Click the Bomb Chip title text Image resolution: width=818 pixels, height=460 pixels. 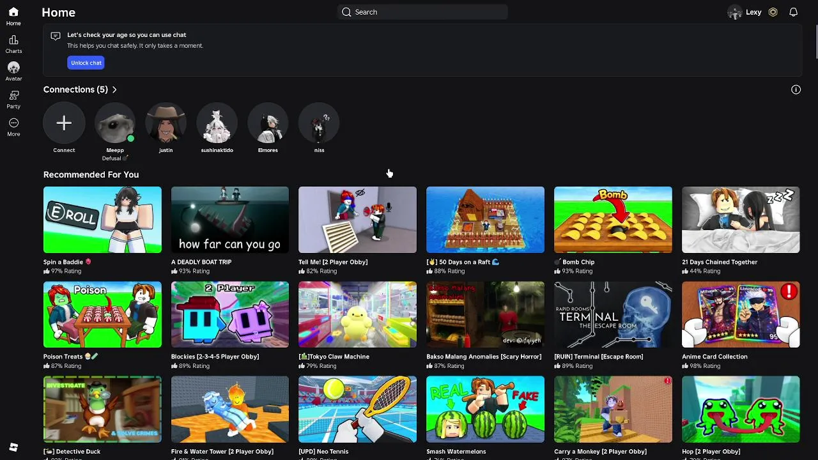point(574,262)
